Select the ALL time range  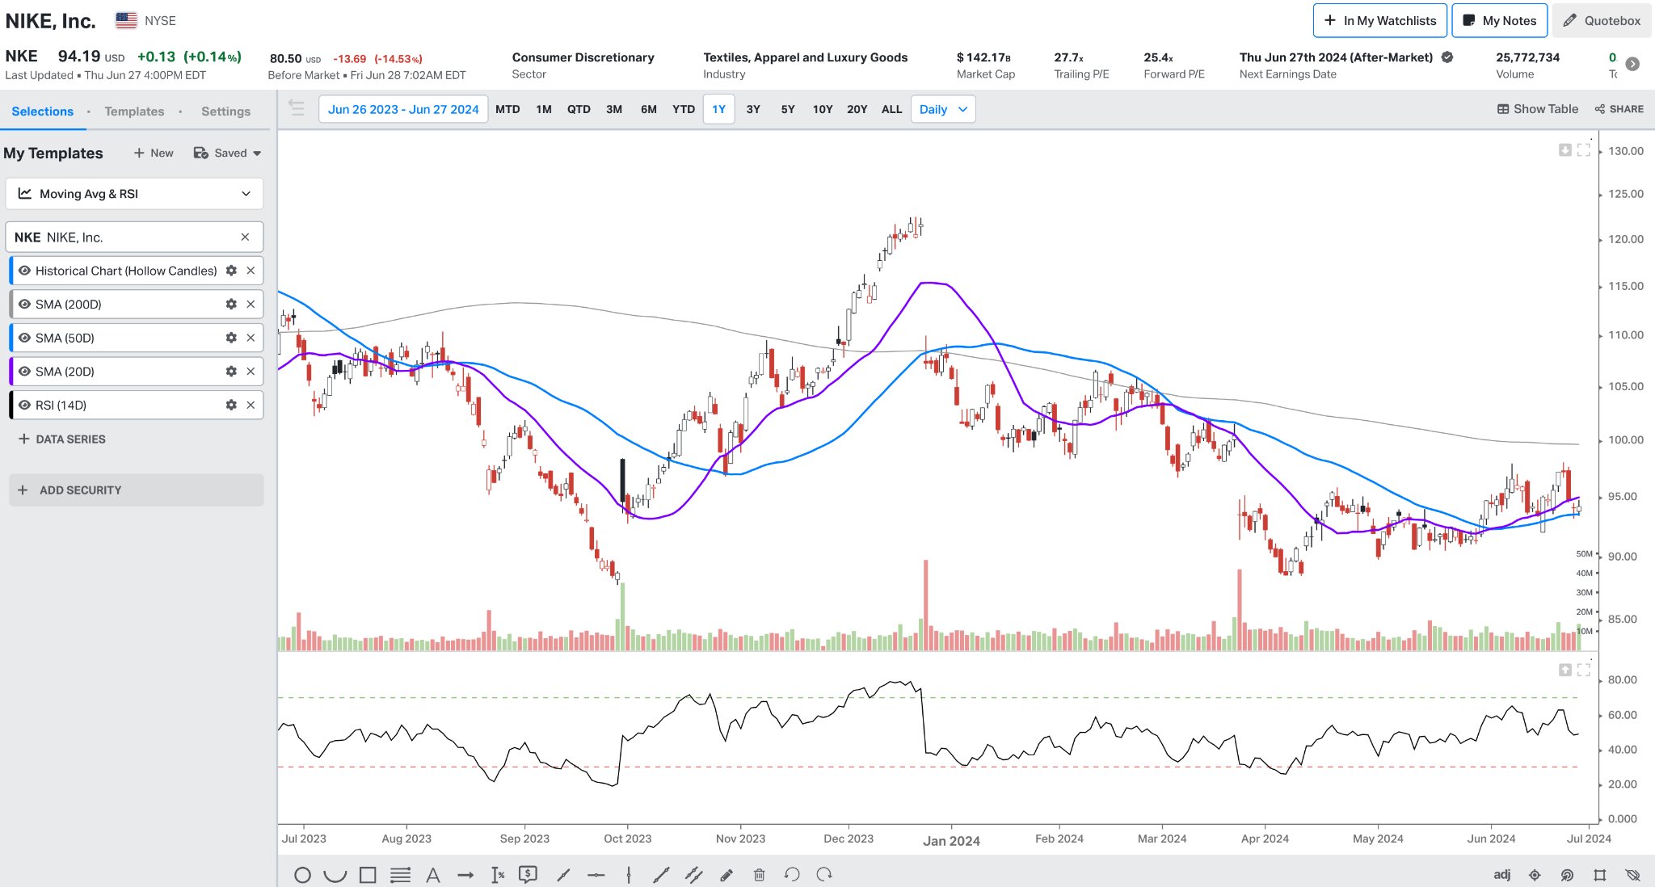pyautogui.click(x=891, y=109)
